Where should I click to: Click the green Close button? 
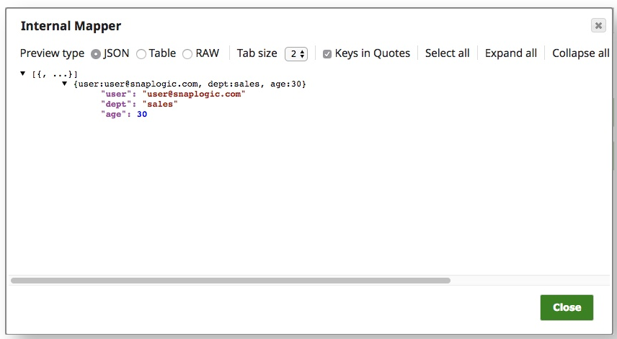pos(567,307)
